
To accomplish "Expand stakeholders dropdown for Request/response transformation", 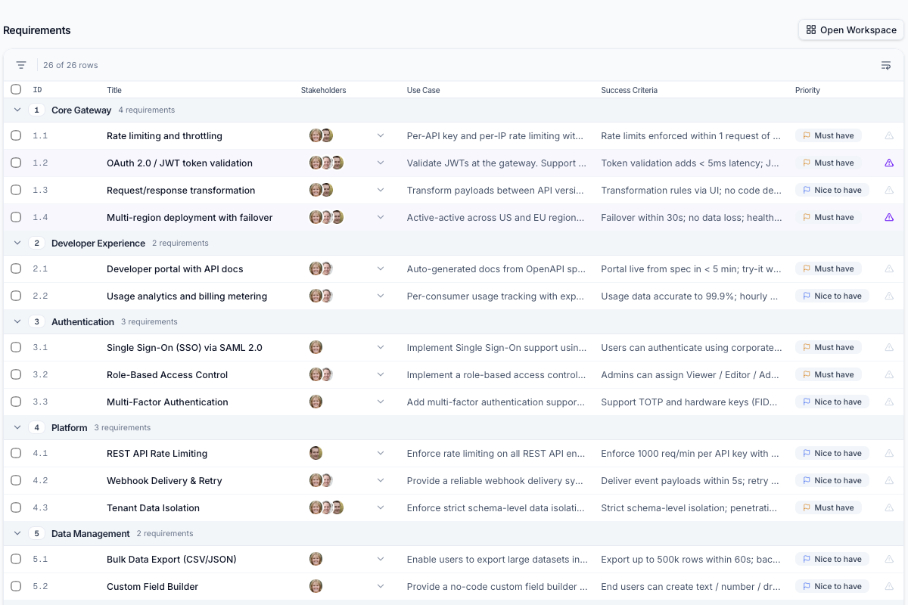I will pyautogui.click(x=381, y=191).
